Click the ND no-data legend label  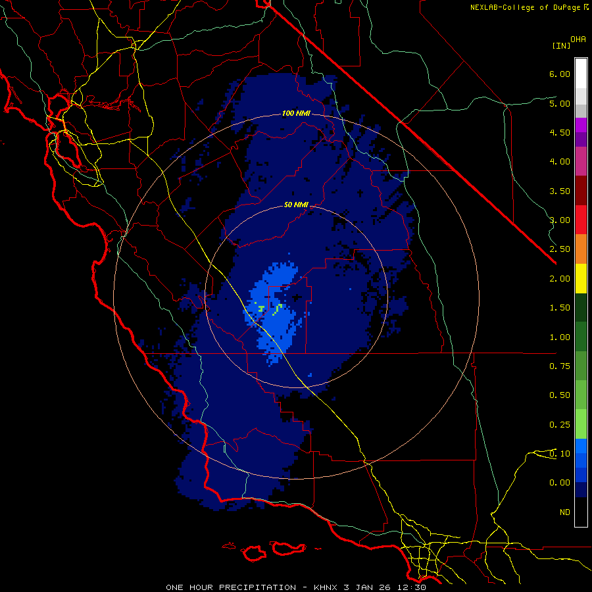click(565, 512)
